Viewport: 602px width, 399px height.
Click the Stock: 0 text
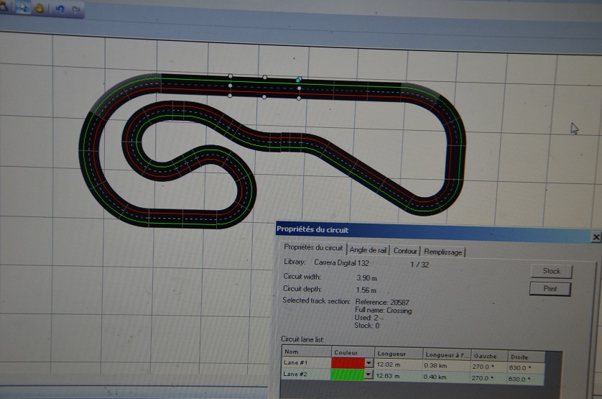tap(366, 326)
